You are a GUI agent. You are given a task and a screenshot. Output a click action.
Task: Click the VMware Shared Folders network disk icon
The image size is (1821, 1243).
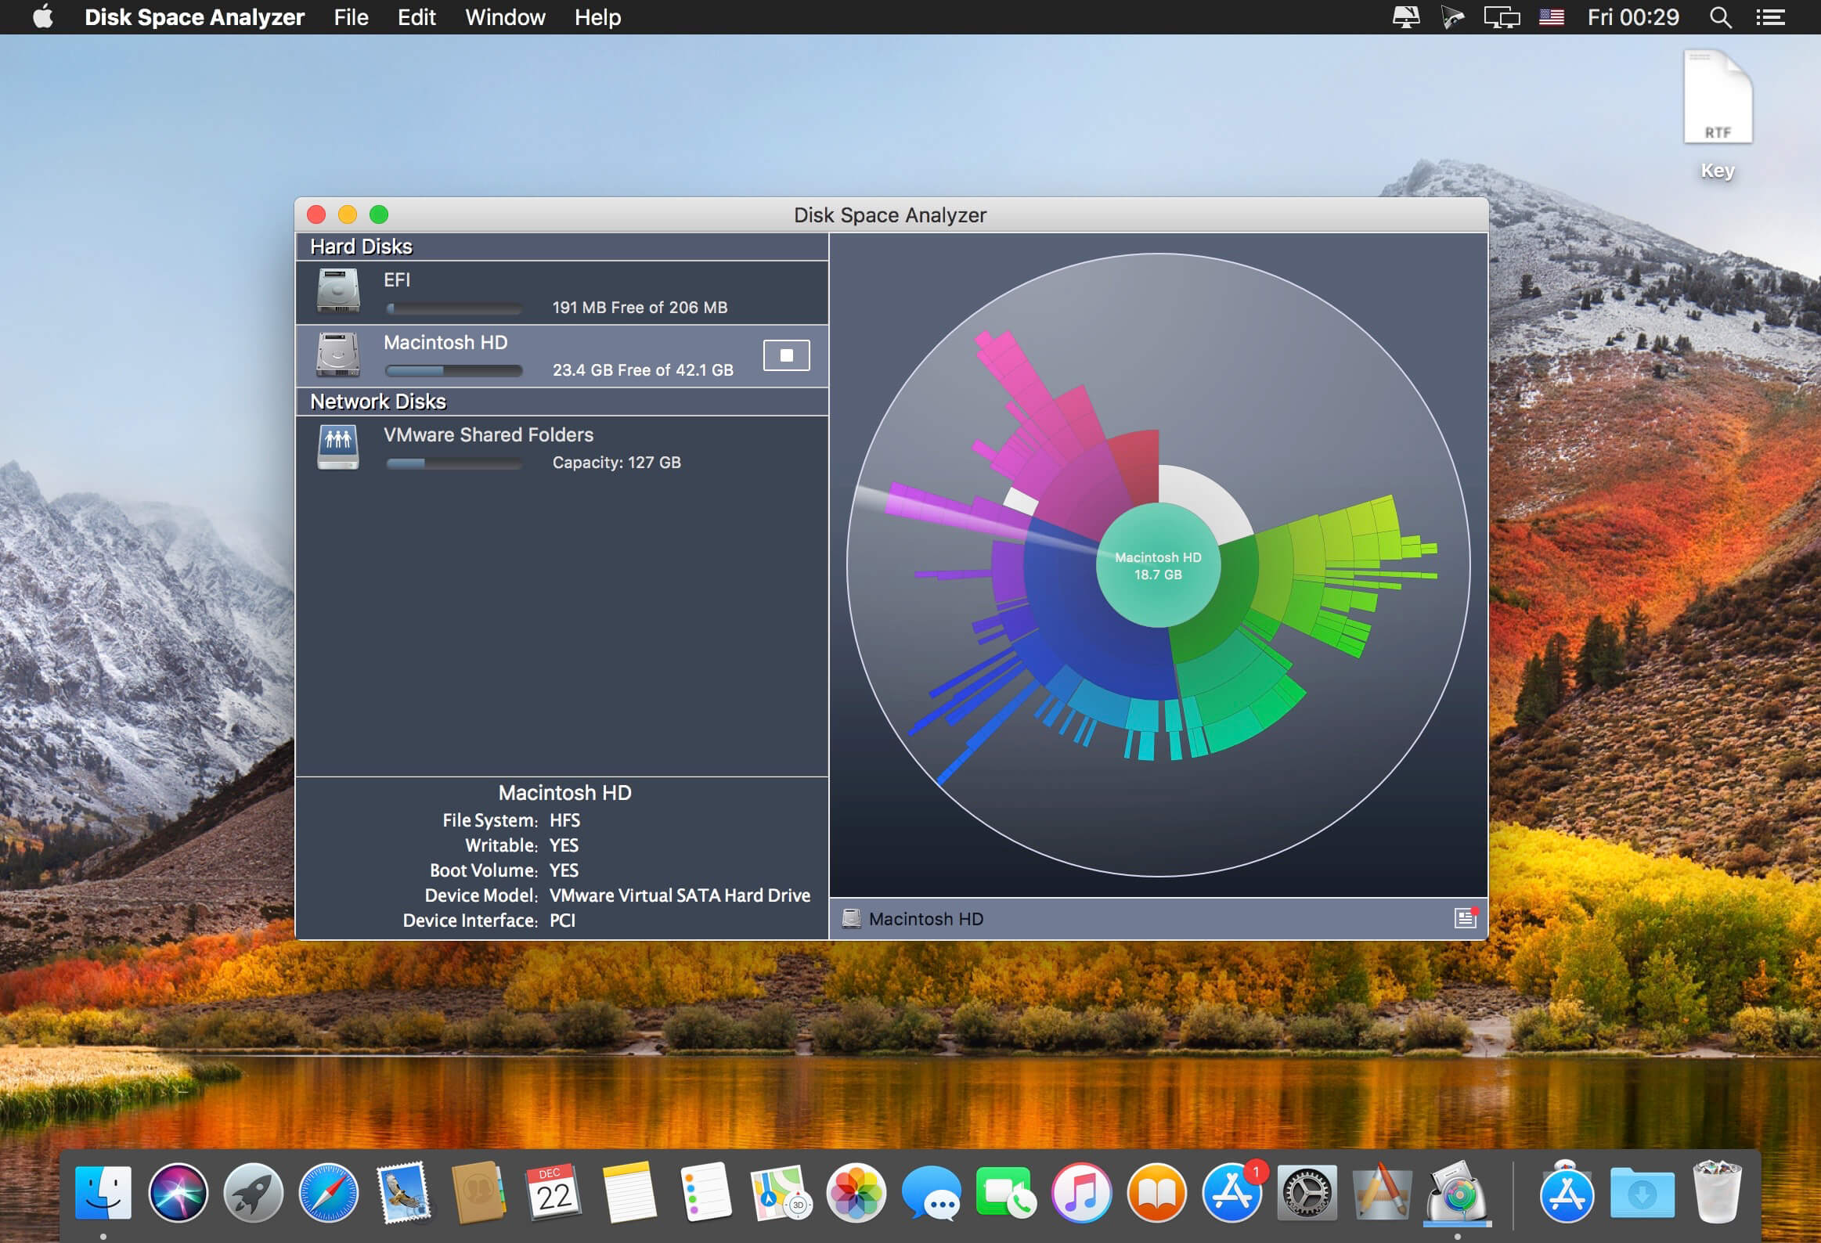pos(337,446)
